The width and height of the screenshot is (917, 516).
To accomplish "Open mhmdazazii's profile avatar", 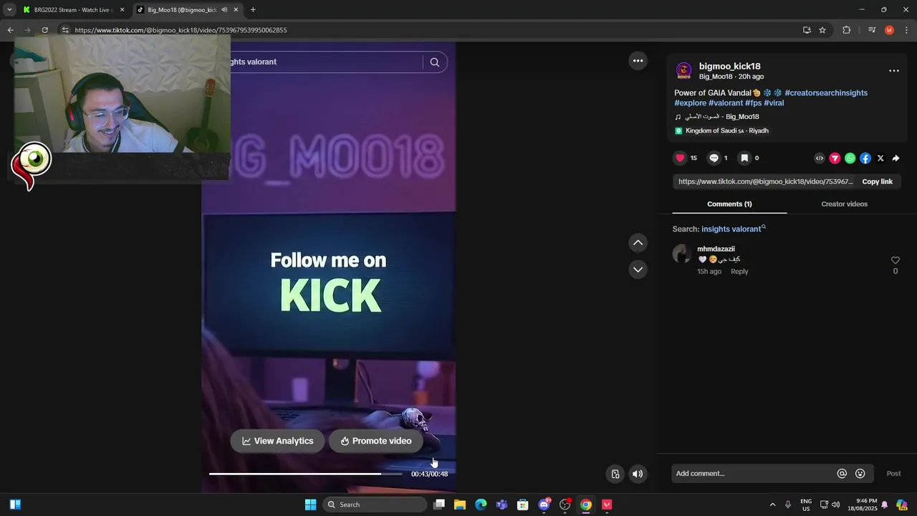I will (682, 253).
